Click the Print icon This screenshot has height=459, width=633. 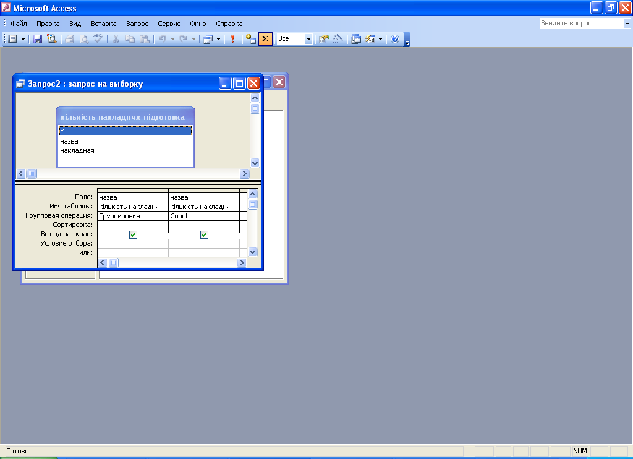(69, 39)
